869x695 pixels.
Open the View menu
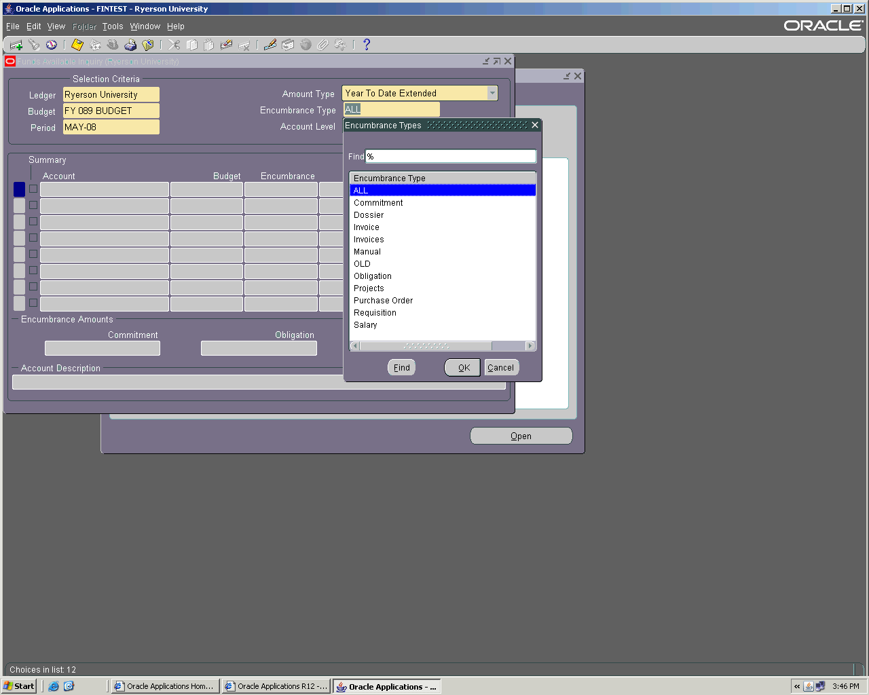coord(56,26)
